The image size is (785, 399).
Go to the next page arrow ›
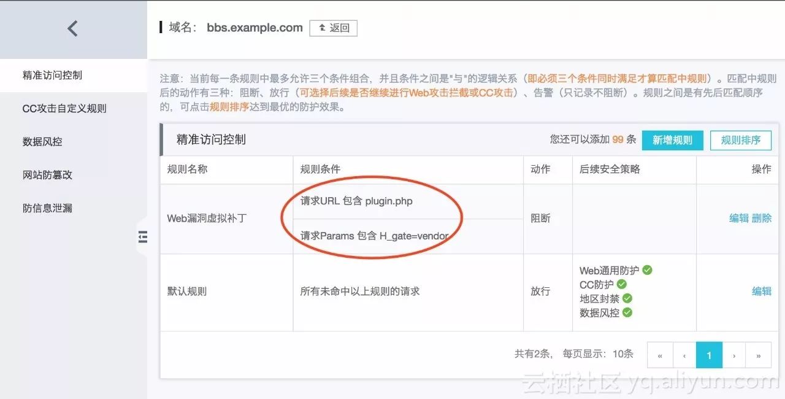(x=734, y=355)
